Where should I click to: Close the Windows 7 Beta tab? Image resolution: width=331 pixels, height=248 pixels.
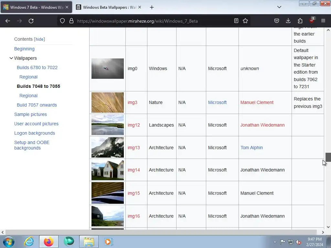(x=67, y=7)
